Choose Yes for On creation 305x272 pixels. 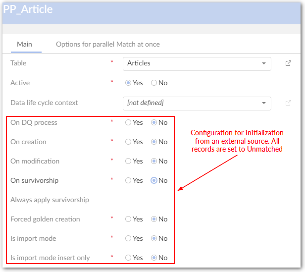coord(128,142)
